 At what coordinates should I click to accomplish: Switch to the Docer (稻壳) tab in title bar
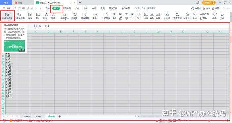18,3
